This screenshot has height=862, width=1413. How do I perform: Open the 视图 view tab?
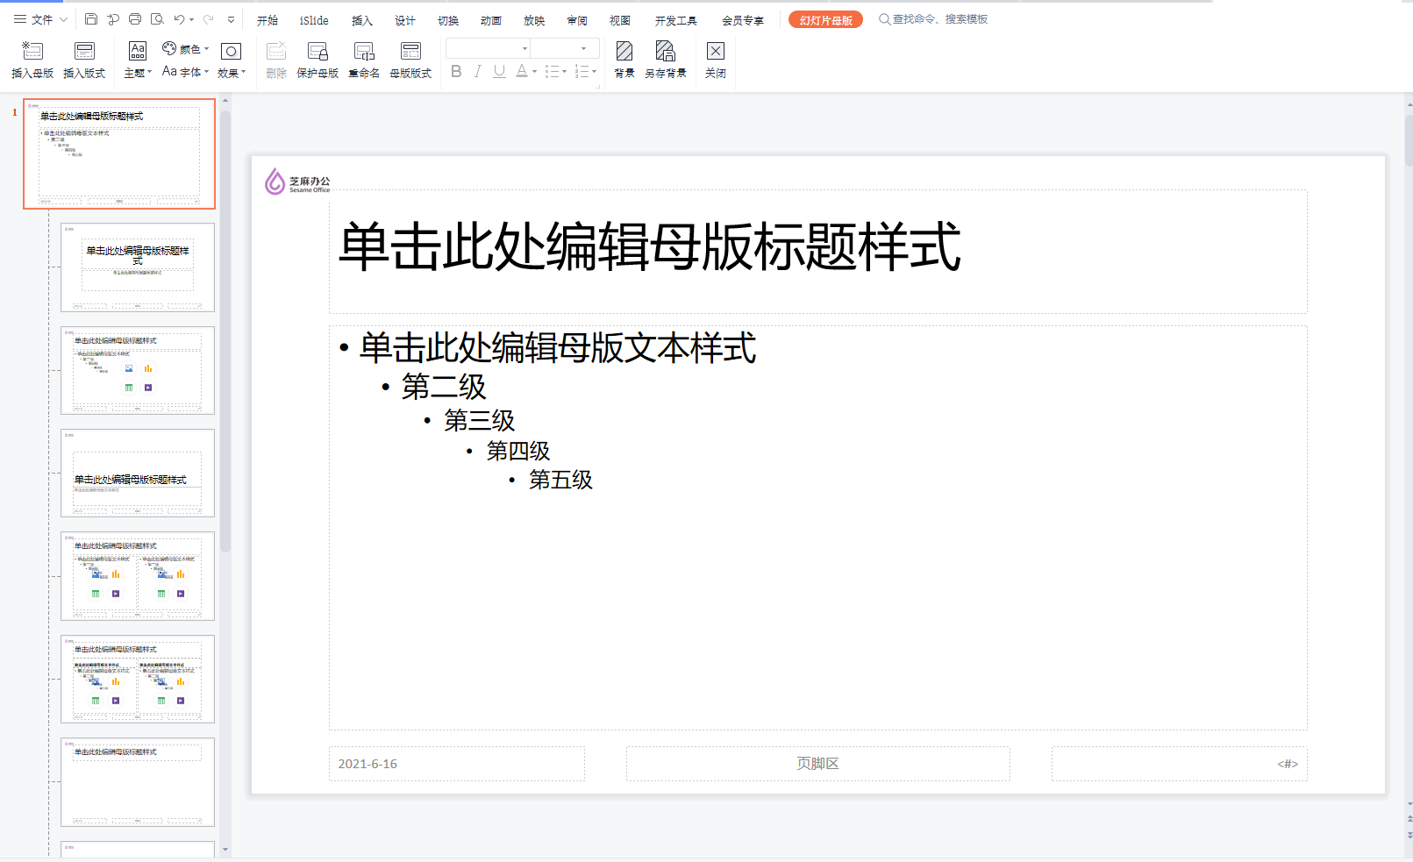pos(620,19)
